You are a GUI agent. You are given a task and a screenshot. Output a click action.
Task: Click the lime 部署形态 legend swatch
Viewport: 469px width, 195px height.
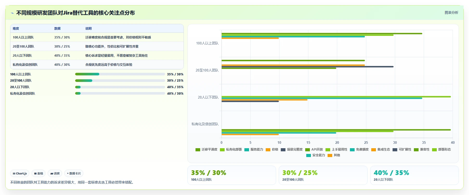point(434,150)
